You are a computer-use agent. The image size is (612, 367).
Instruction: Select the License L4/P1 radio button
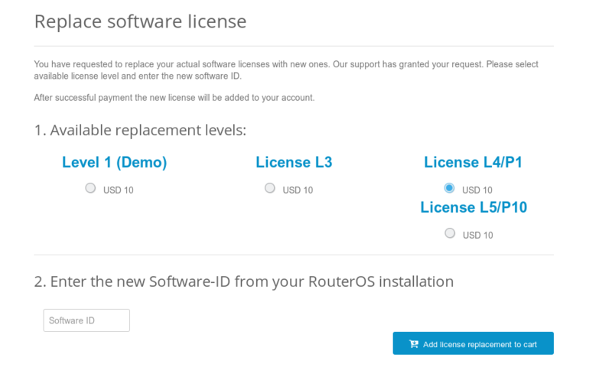tap(449, 188)
